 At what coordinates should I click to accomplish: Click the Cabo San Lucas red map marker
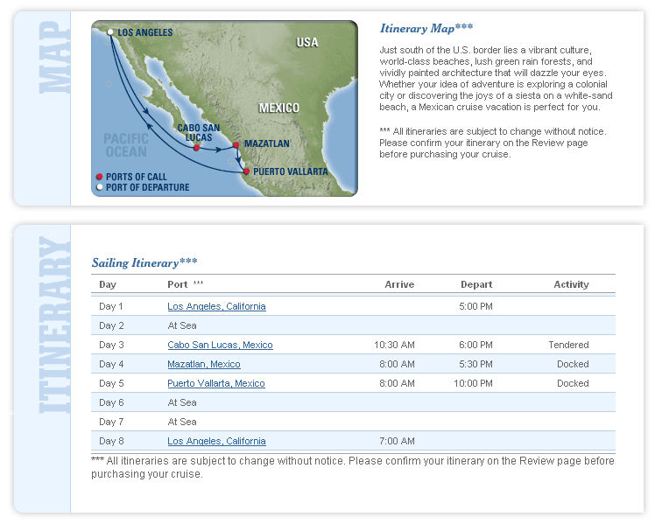click(197, 148)
